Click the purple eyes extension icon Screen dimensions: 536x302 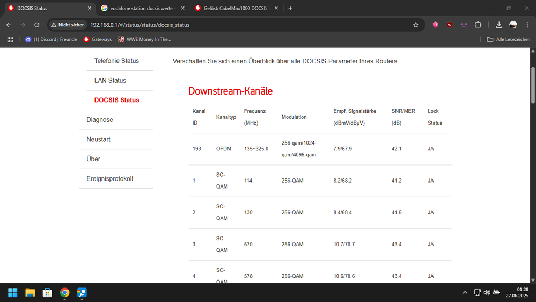(464, 25)
